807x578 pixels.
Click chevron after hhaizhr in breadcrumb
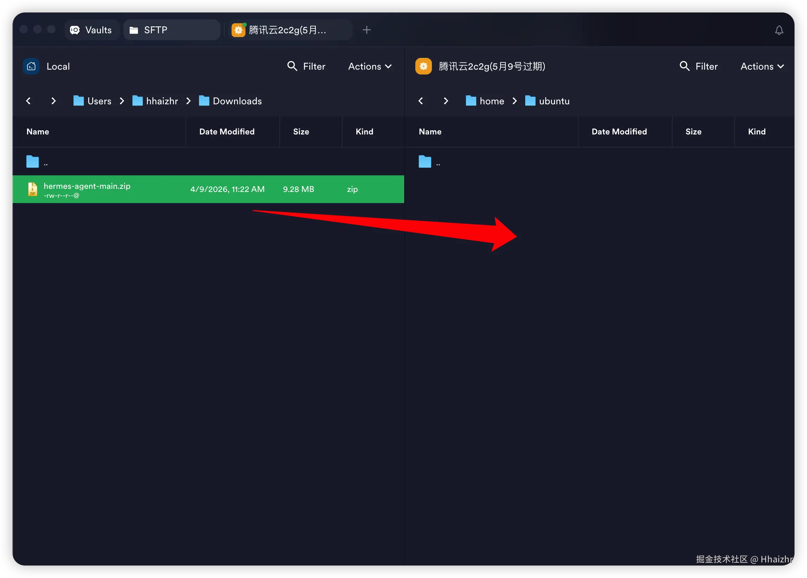pyautogui.click(x=189, y=101)
